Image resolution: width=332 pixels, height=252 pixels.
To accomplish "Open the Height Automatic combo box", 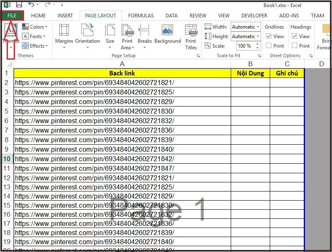I will click(x=246, y=36).
